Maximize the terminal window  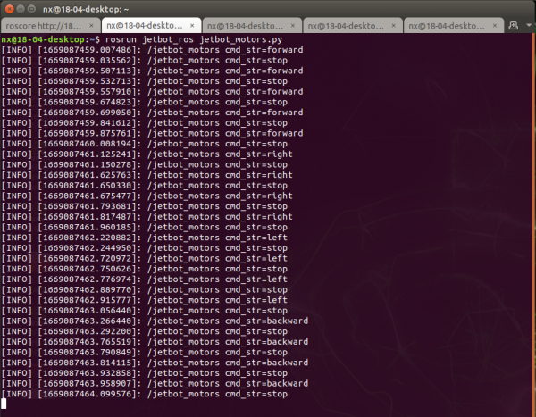pyautogui.click(x=32, y=8)
